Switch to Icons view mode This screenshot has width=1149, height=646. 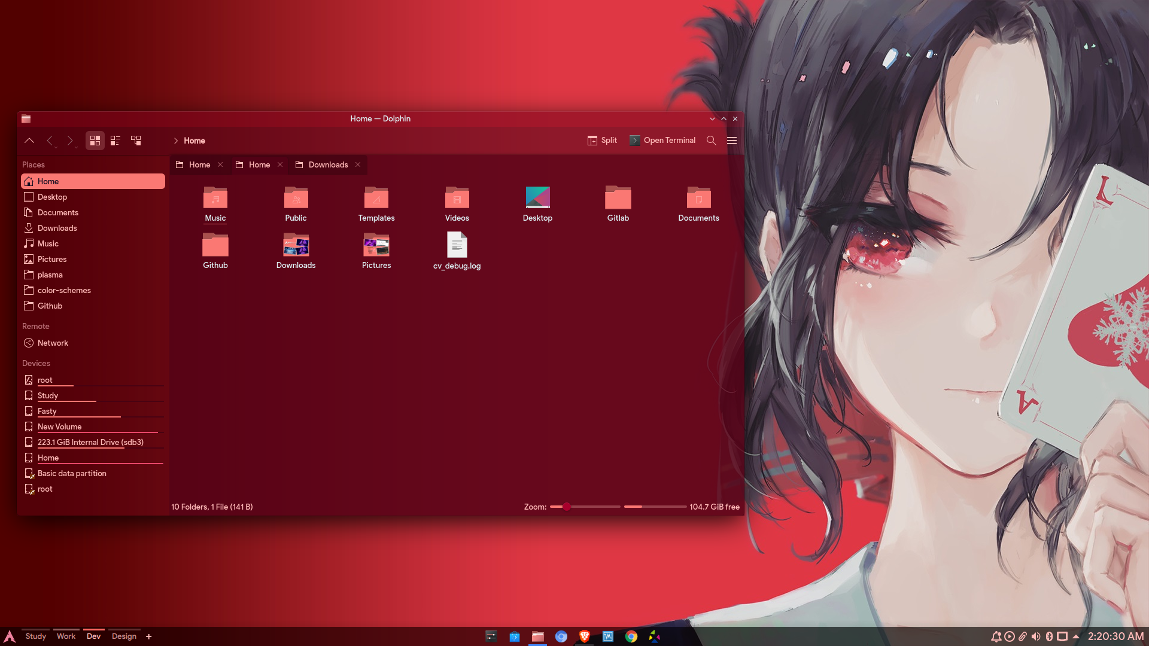(95, 141)
